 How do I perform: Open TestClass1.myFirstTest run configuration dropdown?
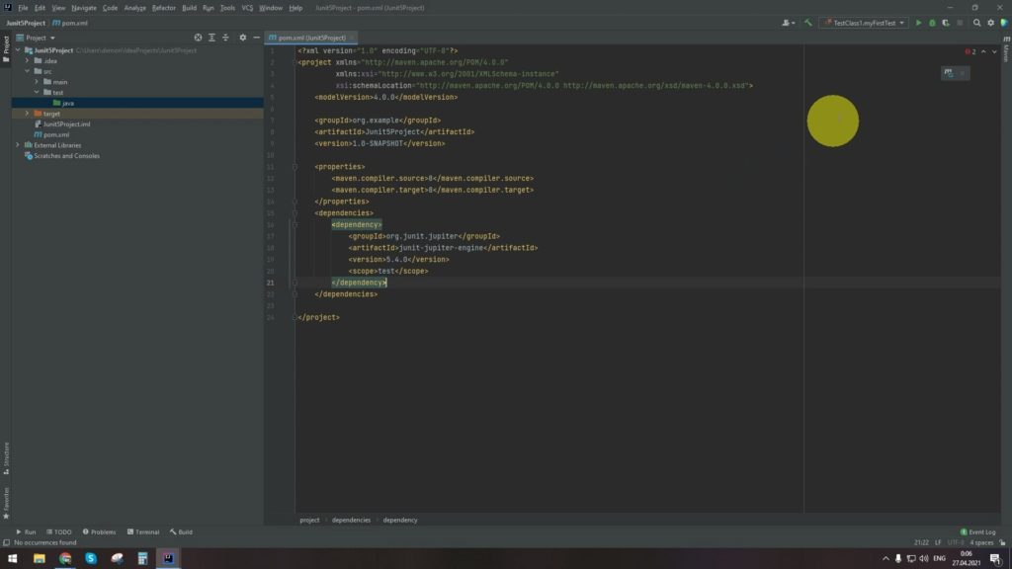864,23
